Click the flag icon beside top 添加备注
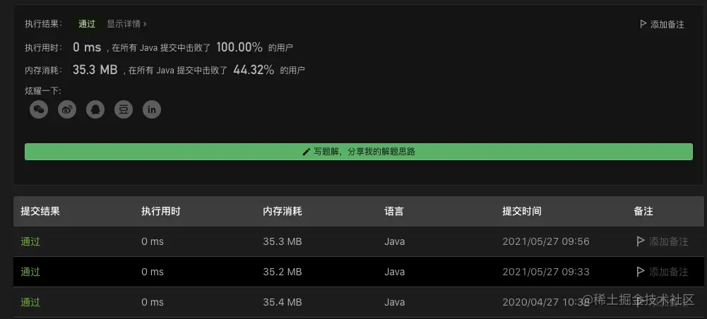The height and width of the screenshot is (319, 707). click(643, 24)
